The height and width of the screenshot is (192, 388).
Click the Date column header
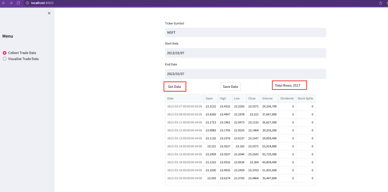pos(170,98)
